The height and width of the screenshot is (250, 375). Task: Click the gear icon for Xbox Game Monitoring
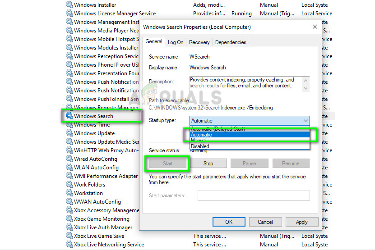click(x=69, y=219)
